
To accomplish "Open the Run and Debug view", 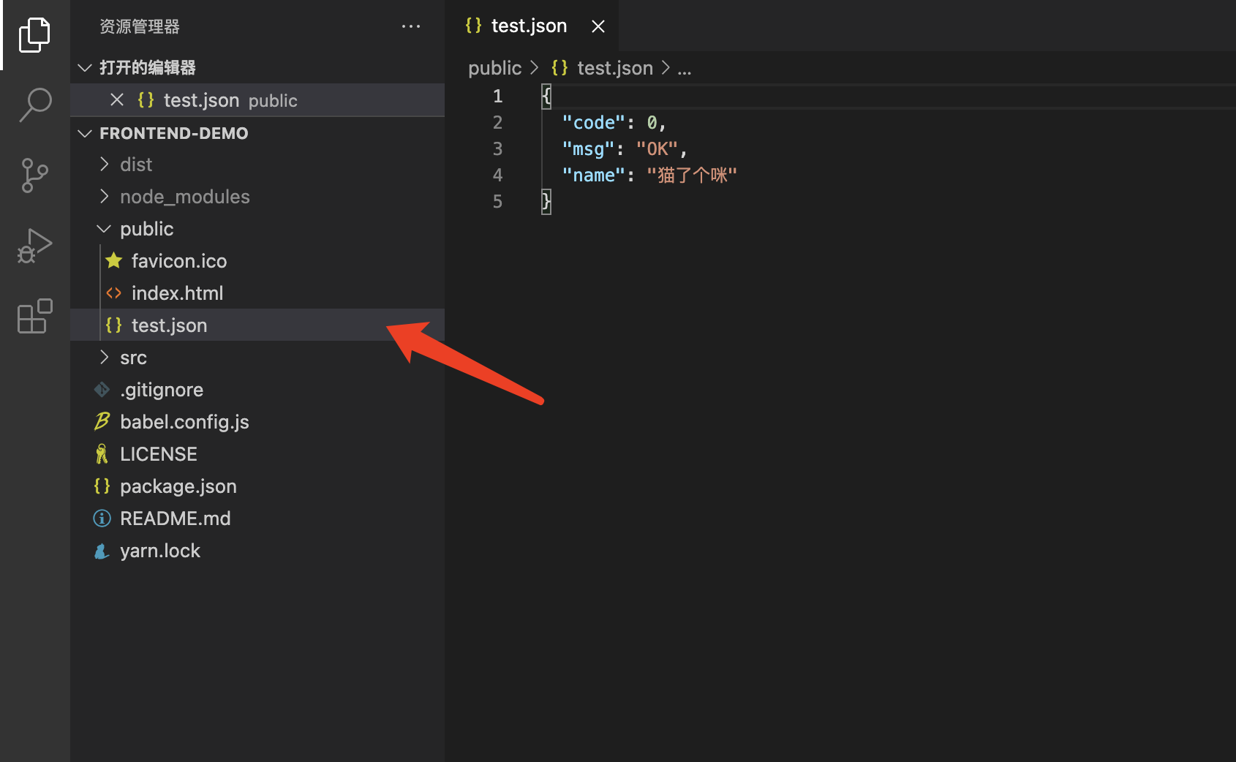I will pyautogui.click(x=34, y=246).
